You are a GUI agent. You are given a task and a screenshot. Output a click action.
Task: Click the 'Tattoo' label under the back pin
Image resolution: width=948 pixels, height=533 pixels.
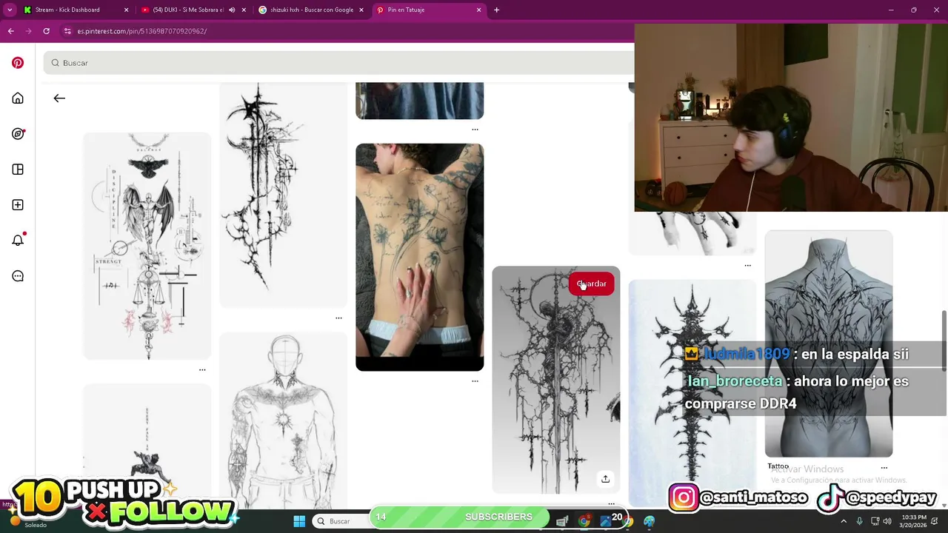[x=778, y=466]
